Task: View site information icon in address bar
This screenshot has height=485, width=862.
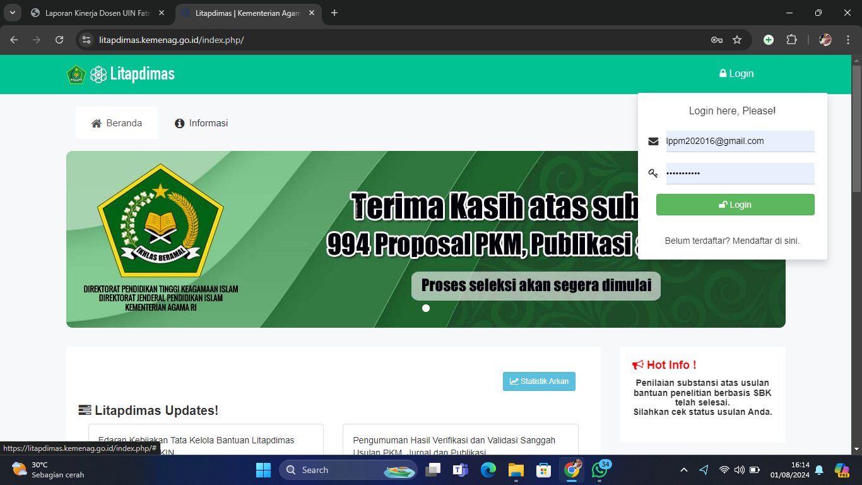Action: click(x=87, y=40)
